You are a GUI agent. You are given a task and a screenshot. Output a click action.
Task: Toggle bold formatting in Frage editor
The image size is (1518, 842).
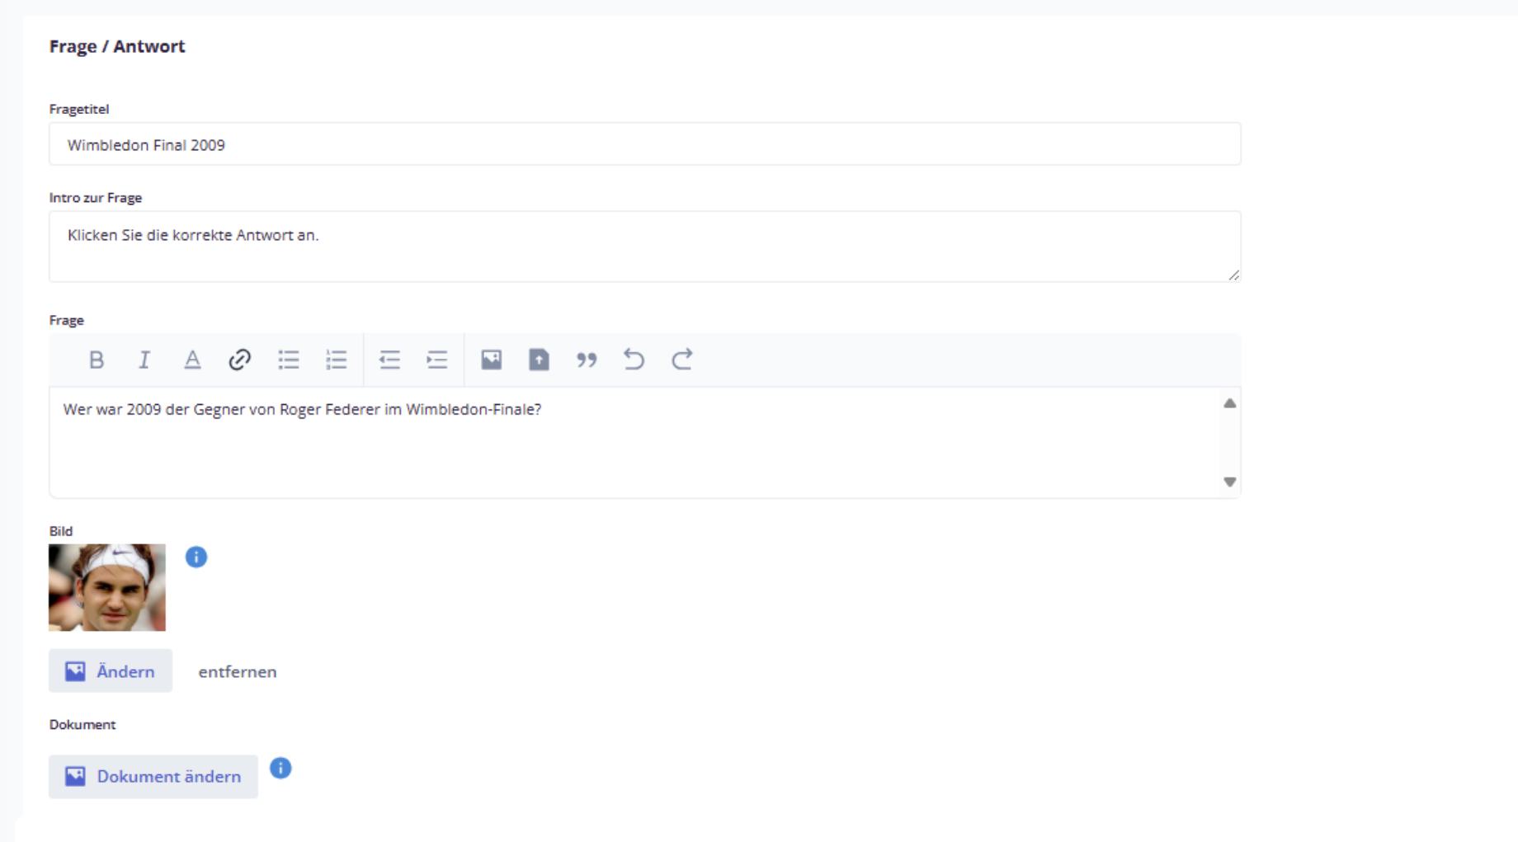click(x=97, y=360)
